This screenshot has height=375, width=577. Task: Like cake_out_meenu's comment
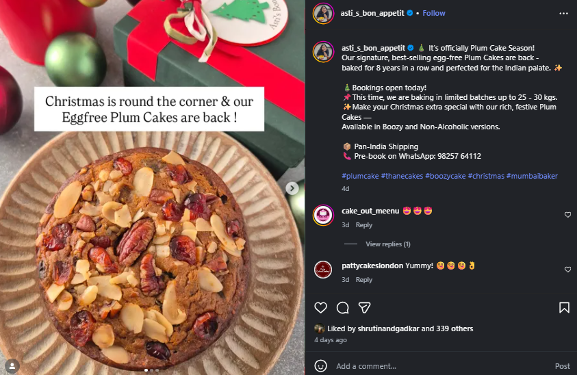pos(568,215)
